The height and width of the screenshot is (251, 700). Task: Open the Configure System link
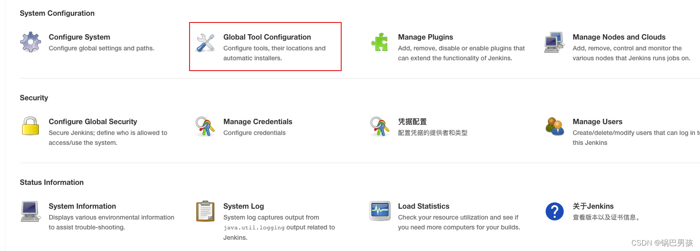pyautogui.click(x=79, y=37)
